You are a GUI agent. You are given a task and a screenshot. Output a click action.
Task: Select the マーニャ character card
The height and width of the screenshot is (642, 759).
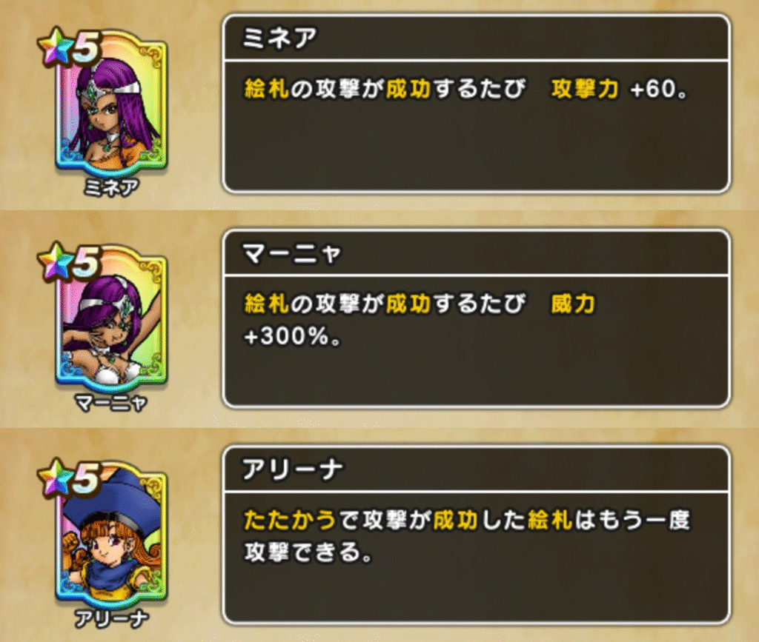coord(111,323)
